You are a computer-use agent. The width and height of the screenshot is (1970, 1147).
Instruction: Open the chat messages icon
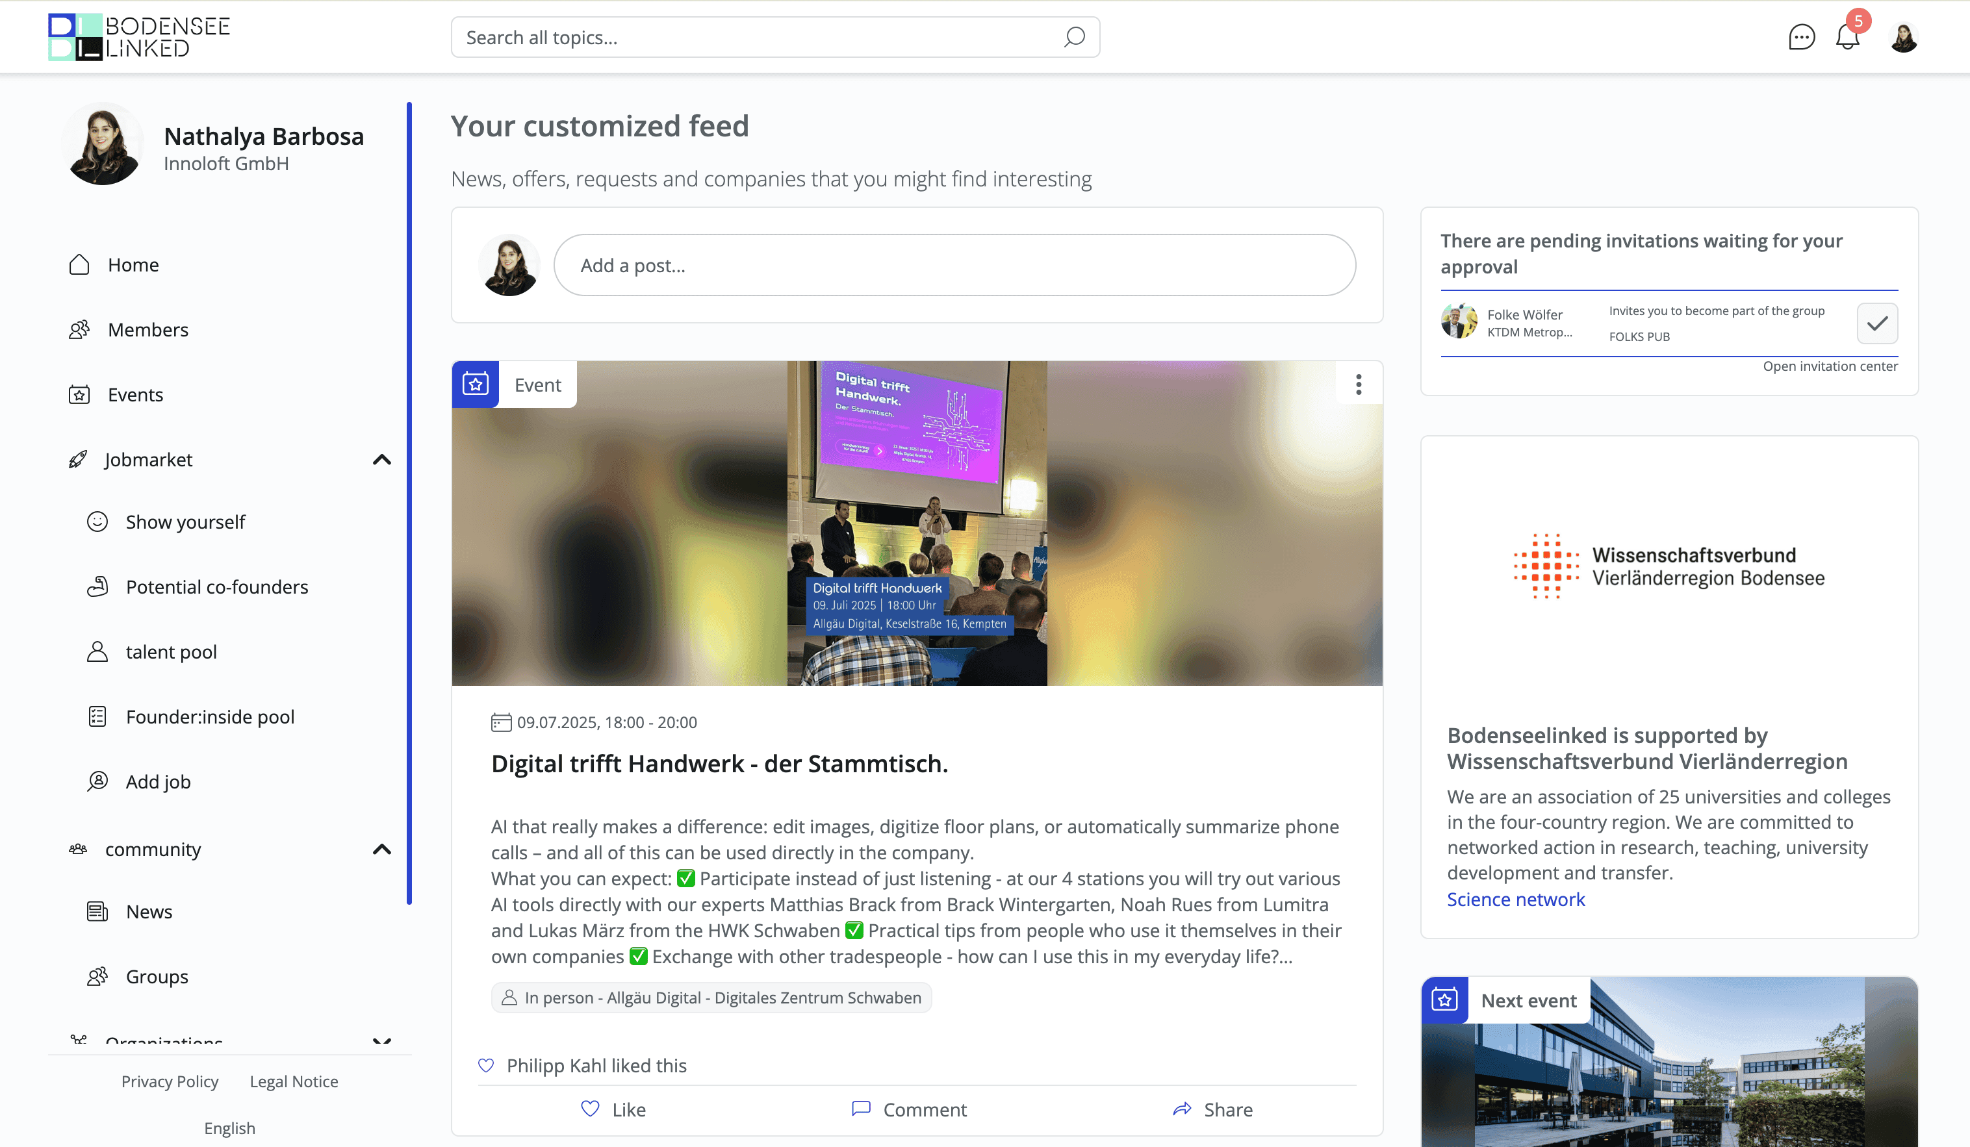(x=1801, y=37)
